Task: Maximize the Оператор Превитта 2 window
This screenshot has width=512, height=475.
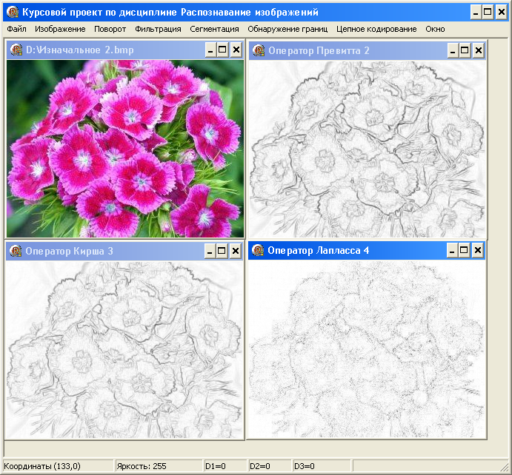Action: click(x=465, y=50)
